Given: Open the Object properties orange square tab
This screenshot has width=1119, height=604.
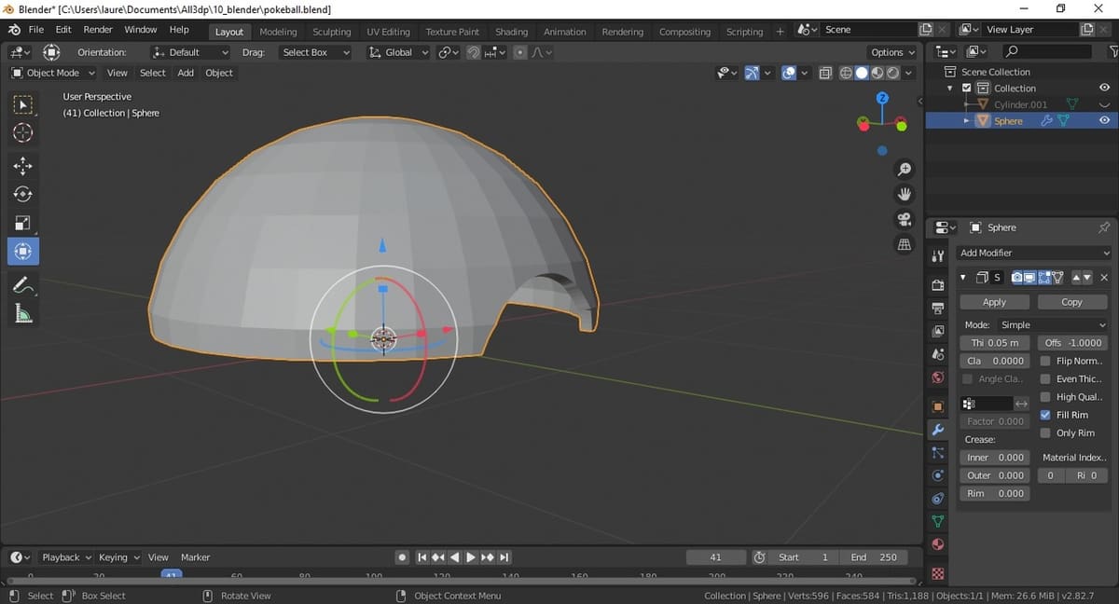Looking at the screenshot, I should point(938,406).
